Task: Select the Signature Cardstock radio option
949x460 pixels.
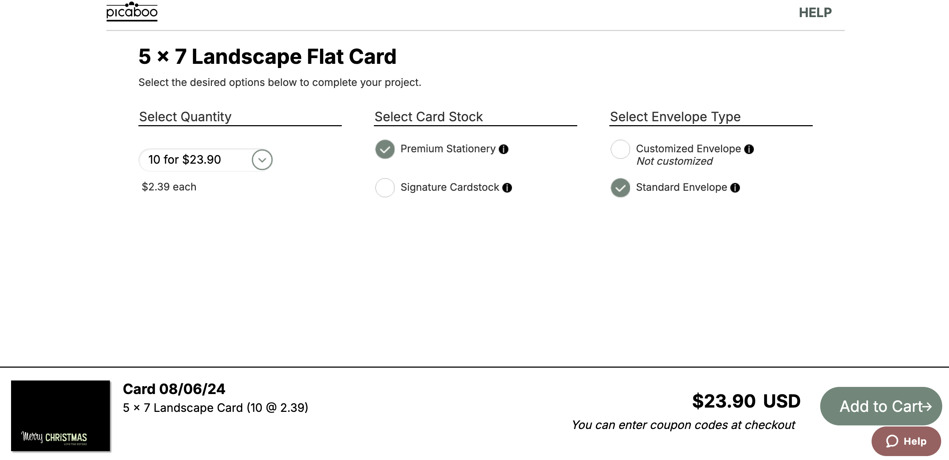Action: tap(385, 188)
